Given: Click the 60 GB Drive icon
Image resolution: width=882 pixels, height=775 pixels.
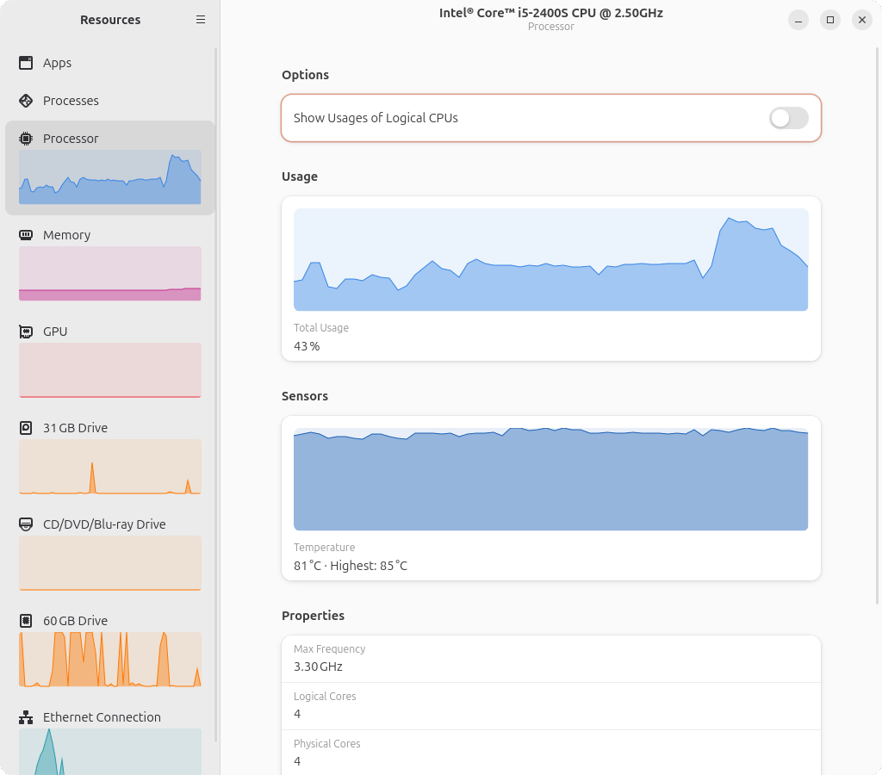Looking at the screenshot, I should tap(26, 621).
